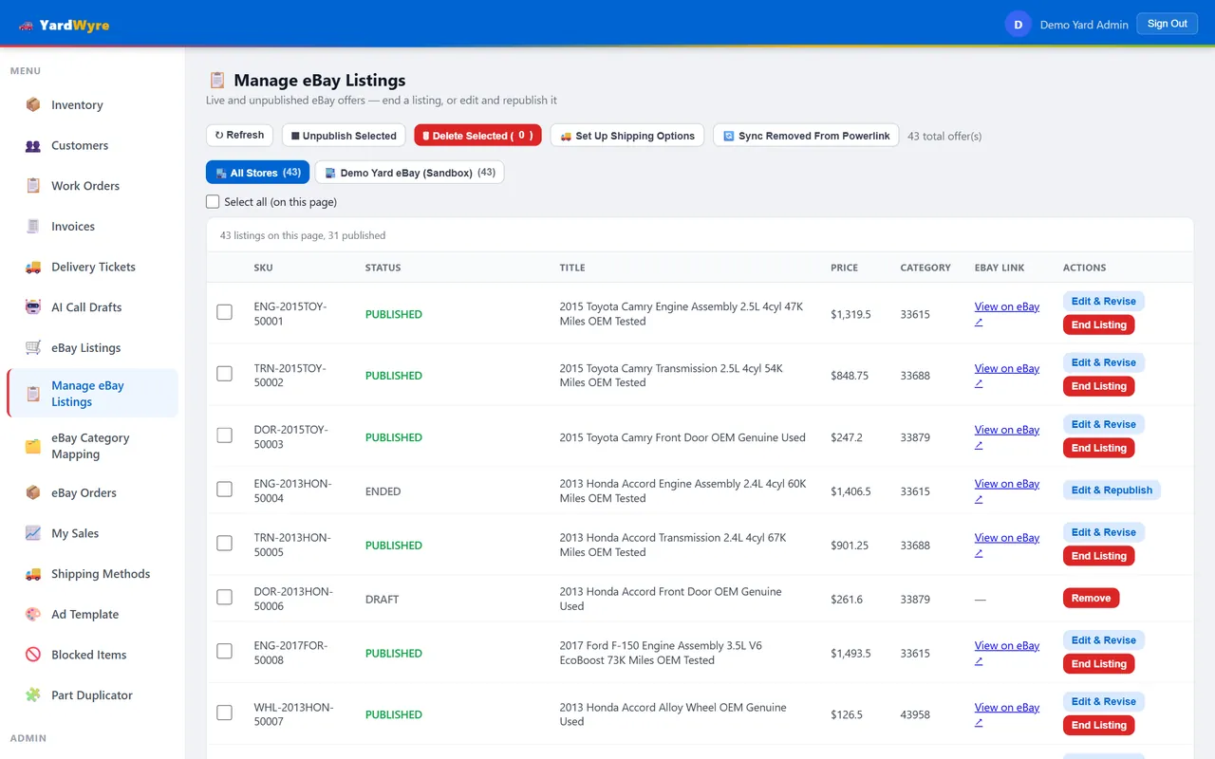This screenshot has height=759, width=1215.
Task: Click Edit & Republish for ENG-2013HON-50004
Action: [1112, 491]
